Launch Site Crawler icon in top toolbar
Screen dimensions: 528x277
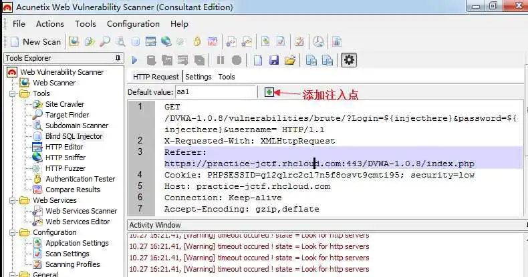(90, 41)
